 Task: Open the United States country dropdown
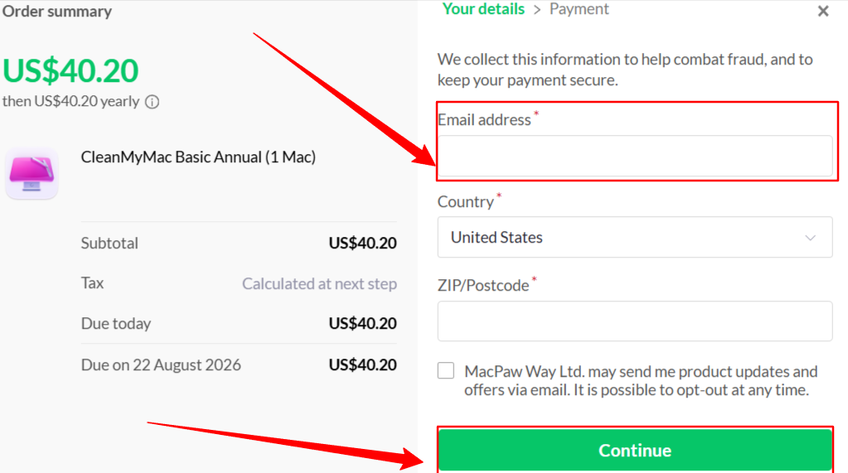point(635,237)
